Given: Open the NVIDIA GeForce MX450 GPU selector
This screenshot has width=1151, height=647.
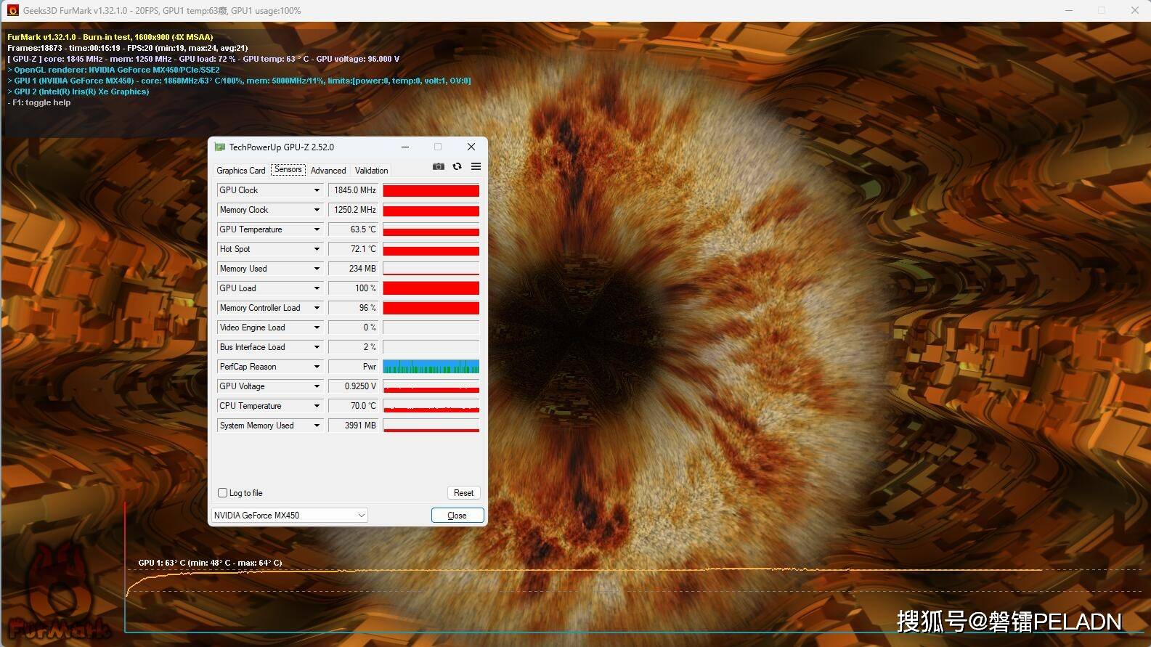Looking at the screenshot, I should tap(289, 515).
